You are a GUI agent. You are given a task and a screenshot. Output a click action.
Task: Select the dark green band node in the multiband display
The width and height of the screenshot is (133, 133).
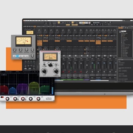(45, 86)
